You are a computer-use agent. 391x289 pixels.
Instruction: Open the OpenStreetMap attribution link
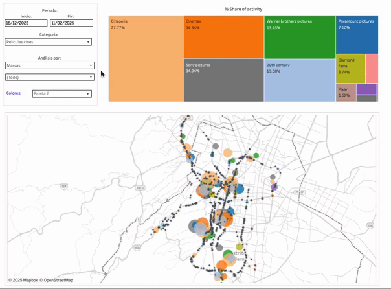coord(56,280)
